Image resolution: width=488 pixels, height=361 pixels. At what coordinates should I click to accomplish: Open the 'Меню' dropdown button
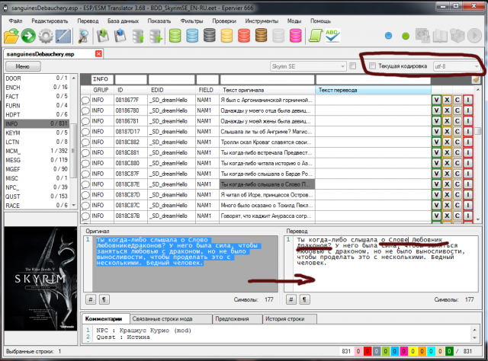(22, 67)
